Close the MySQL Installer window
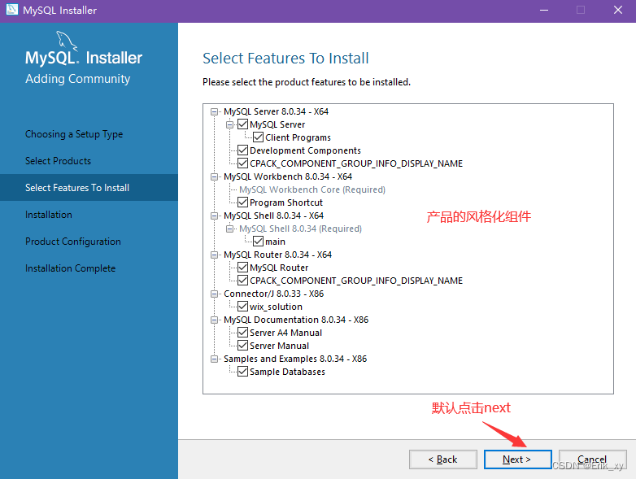This screenshot has width=636, height=479. [618, 10]
